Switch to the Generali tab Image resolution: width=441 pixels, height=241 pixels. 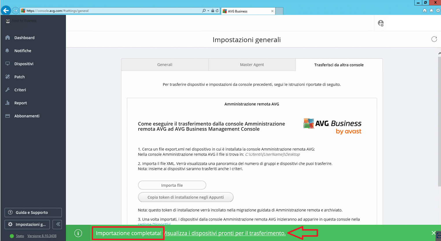tap(165, 65)
